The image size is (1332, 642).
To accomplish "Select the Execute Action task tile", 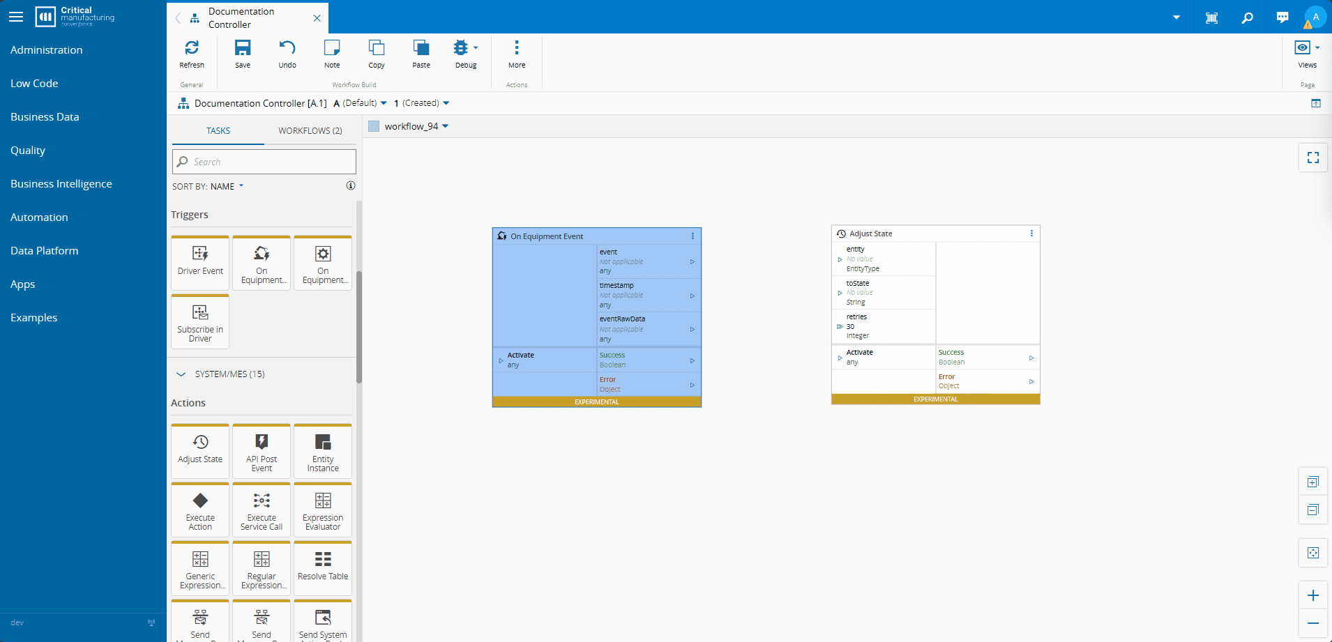I will [x=200, y=509].
